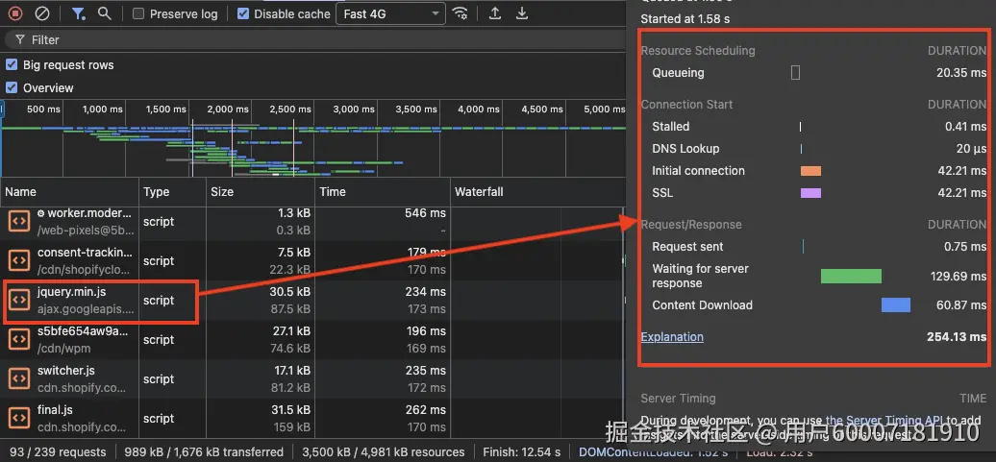Click the 546 ms time cell
The image size is (996, 462).
(x=426, y=213)
